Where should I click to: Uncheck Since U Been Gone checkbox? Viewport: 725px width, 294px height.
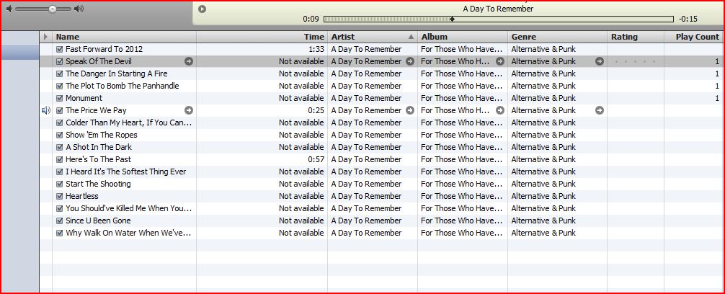59,220
